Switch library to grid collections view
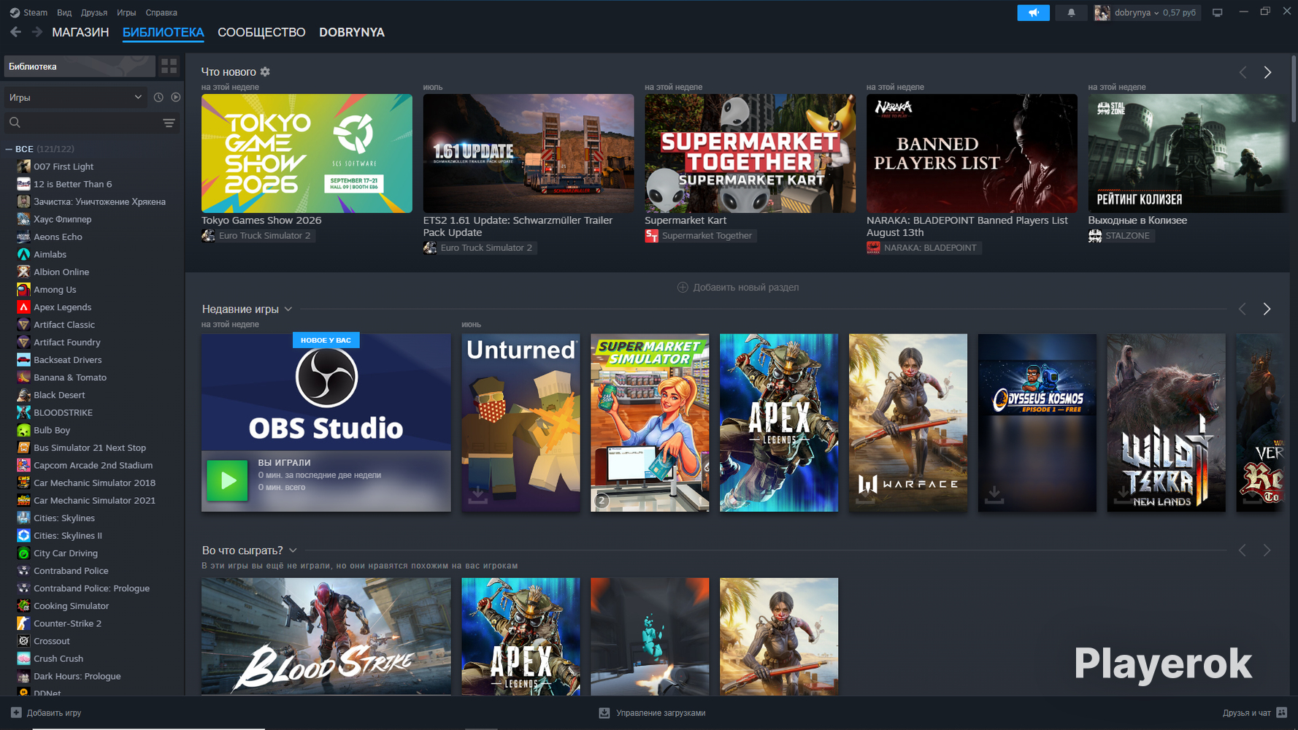The width and height of the screenshot is (1298, 730). [169, 66]
